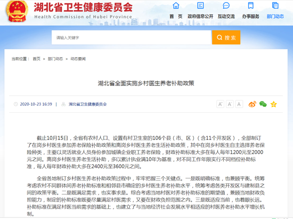The height and width of the screenshot is (219, 293).
Task: Click the bookmark icon for 办事服务
Action: (x=250, y=5)
